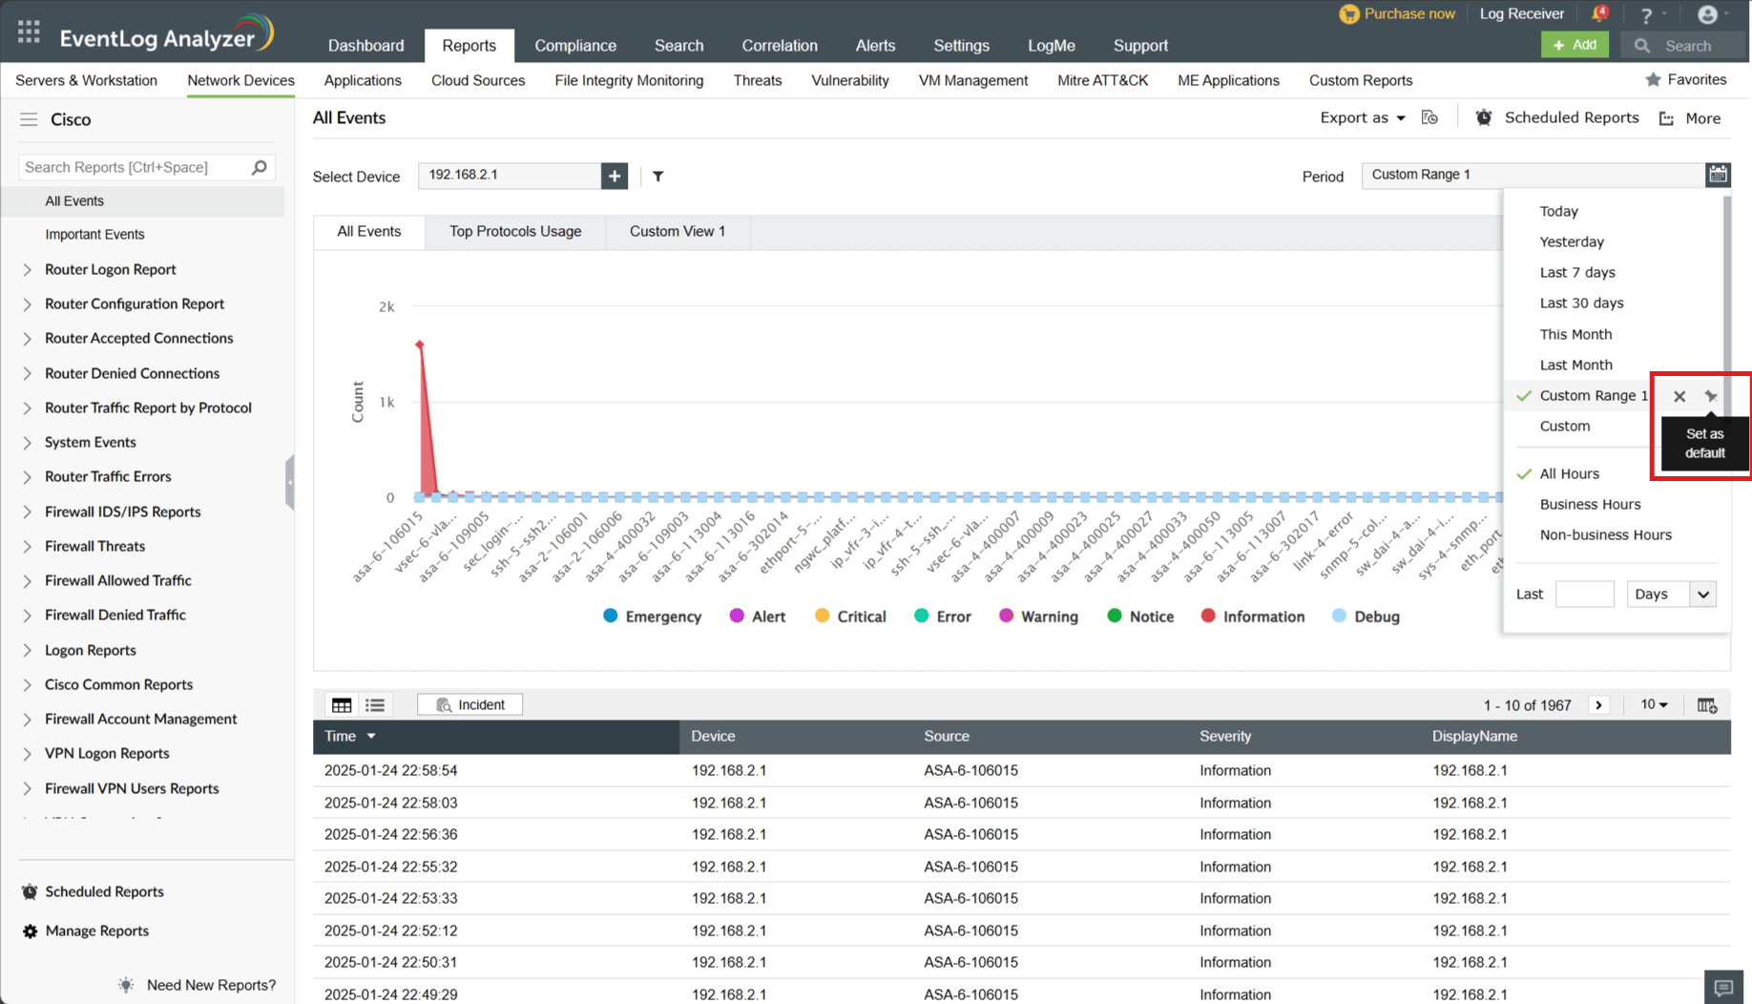1752x1004 pixels.
Task: Open the Correlation tab
Action: point(780,46)
